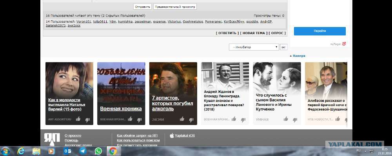Click the myTarget ad logo icon
Image resolution: width=392 pixels, height=156 pixels.
point(344,44)
